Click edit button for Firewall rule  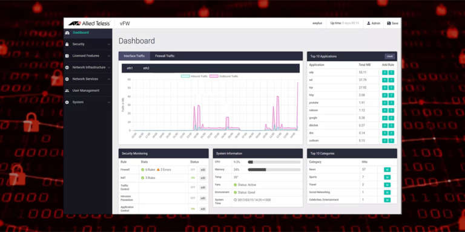203,170
